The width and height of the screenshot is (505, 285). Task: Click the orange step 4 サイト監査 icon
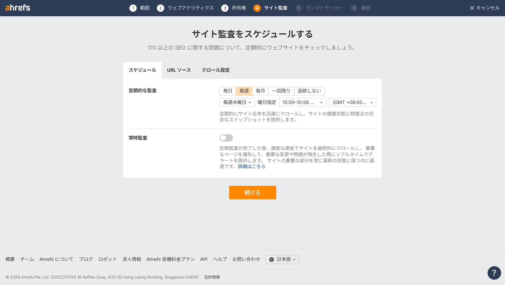point(257,8)
